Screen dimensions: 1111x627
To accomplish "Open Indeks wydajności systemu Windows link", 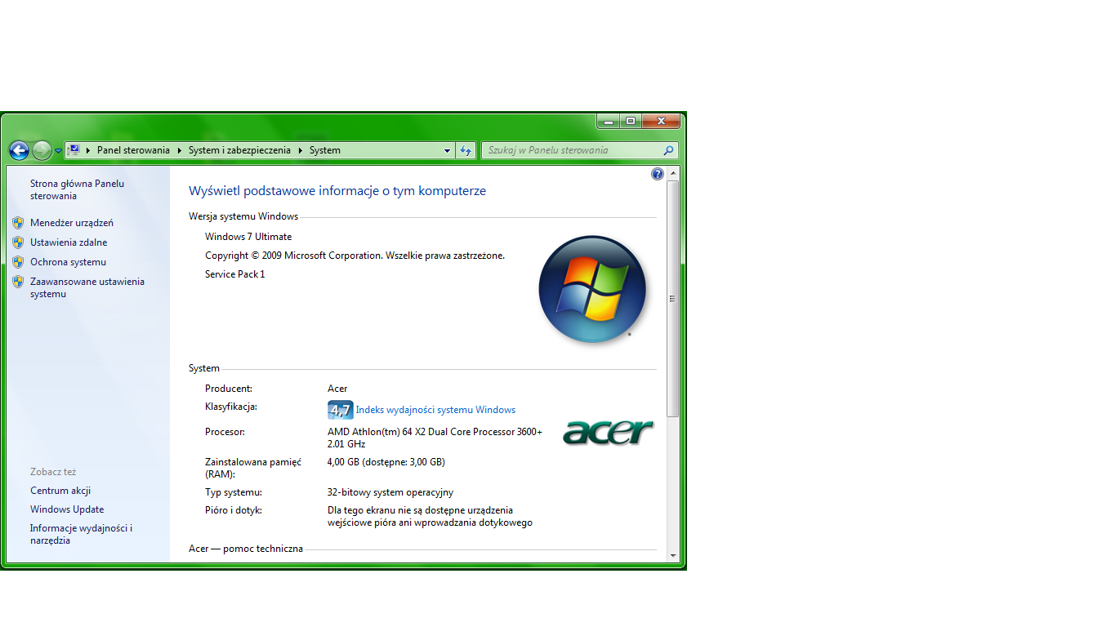I will 435,410.
